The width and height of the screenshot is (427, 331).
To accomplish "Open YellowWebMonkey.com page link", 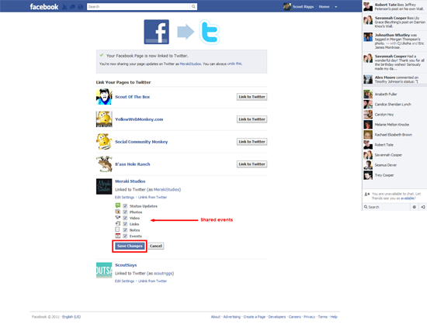I will pyautogui.click(x=139, y=119).
